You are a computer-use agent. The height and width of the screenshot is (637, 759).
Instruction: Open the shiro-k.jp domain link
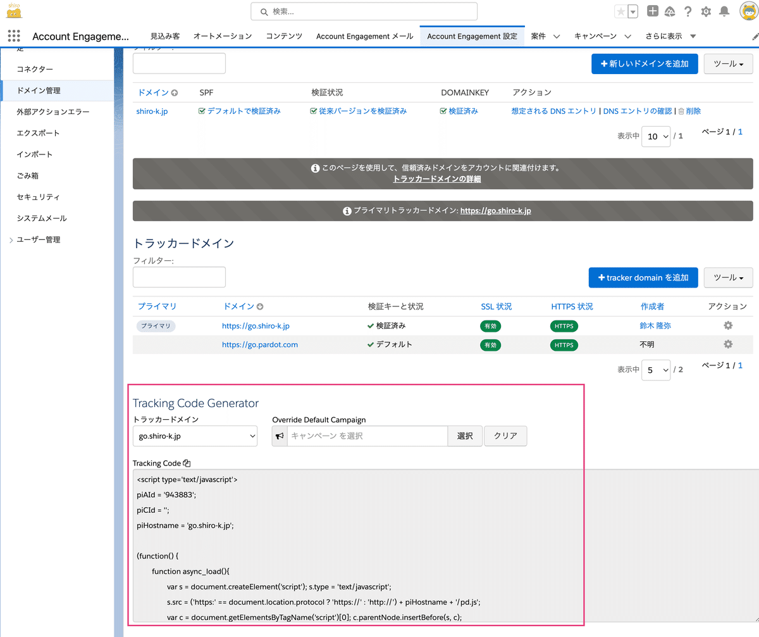tap(152, 111)
